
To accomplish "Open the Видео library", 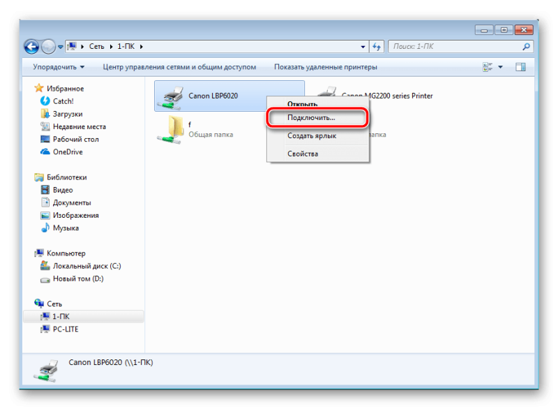I will 63,190.
